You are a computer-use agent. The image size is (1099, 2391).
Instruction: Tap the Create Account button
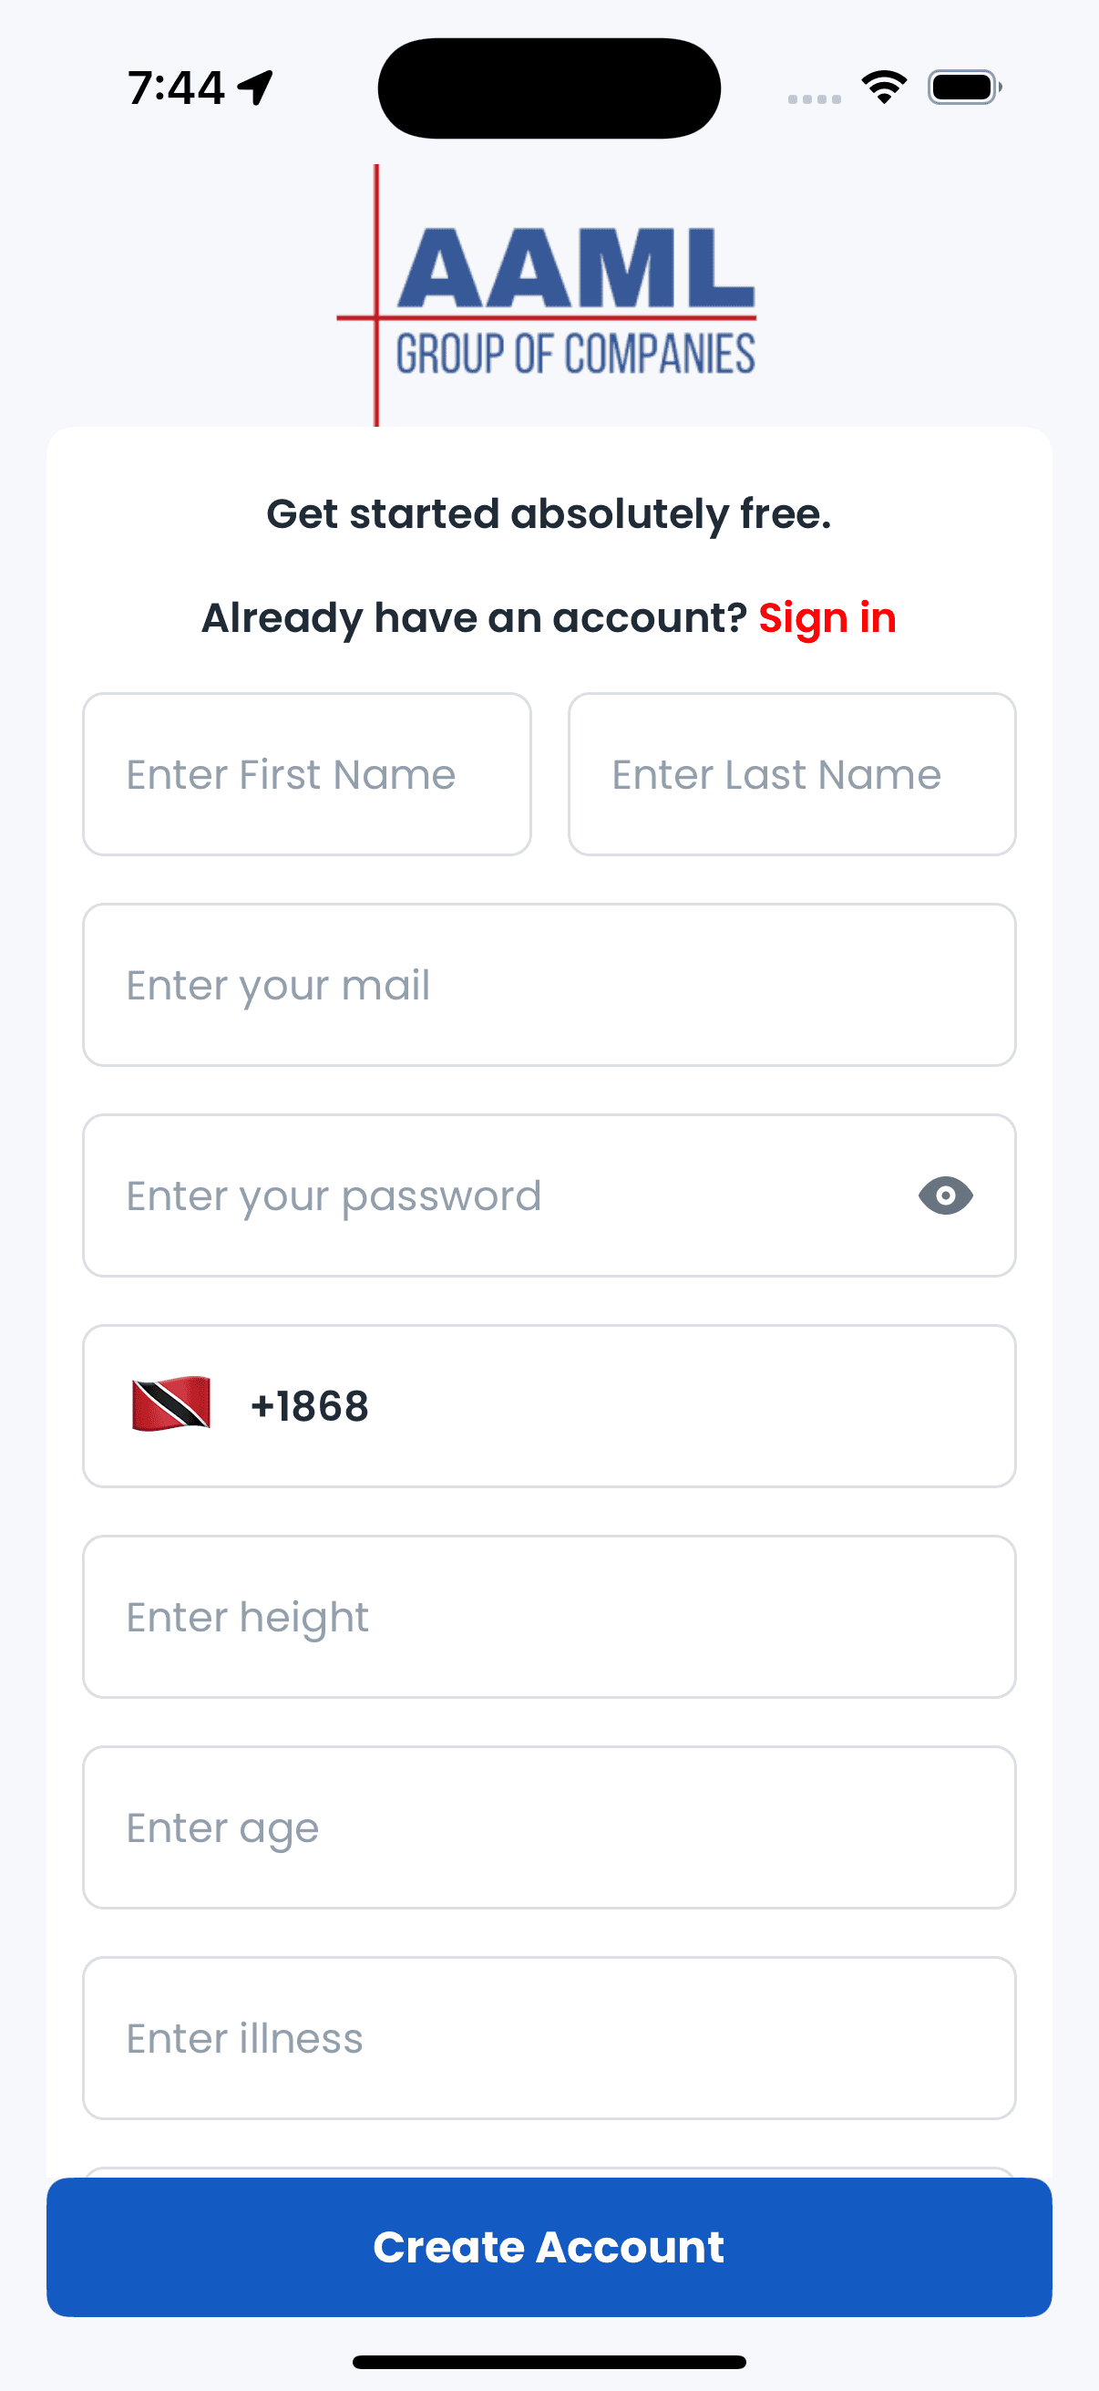pyautogui.click(x=549, y=2247)
